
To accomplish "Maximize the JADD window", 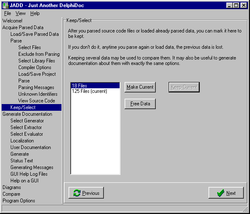I will click(236, 5).
